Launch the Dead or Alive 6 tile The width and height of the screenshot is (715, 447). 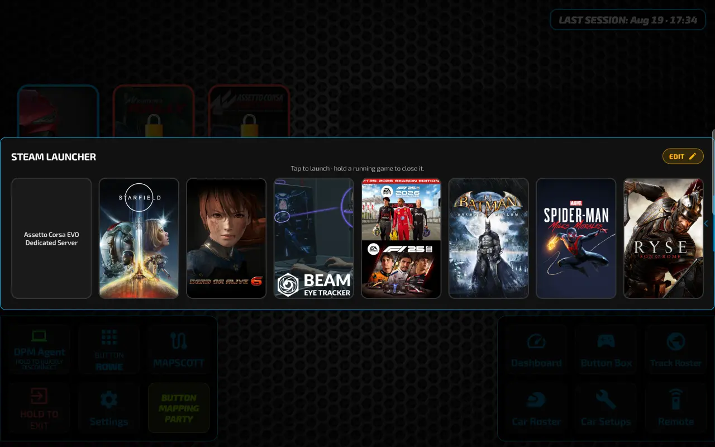(226, 239)
